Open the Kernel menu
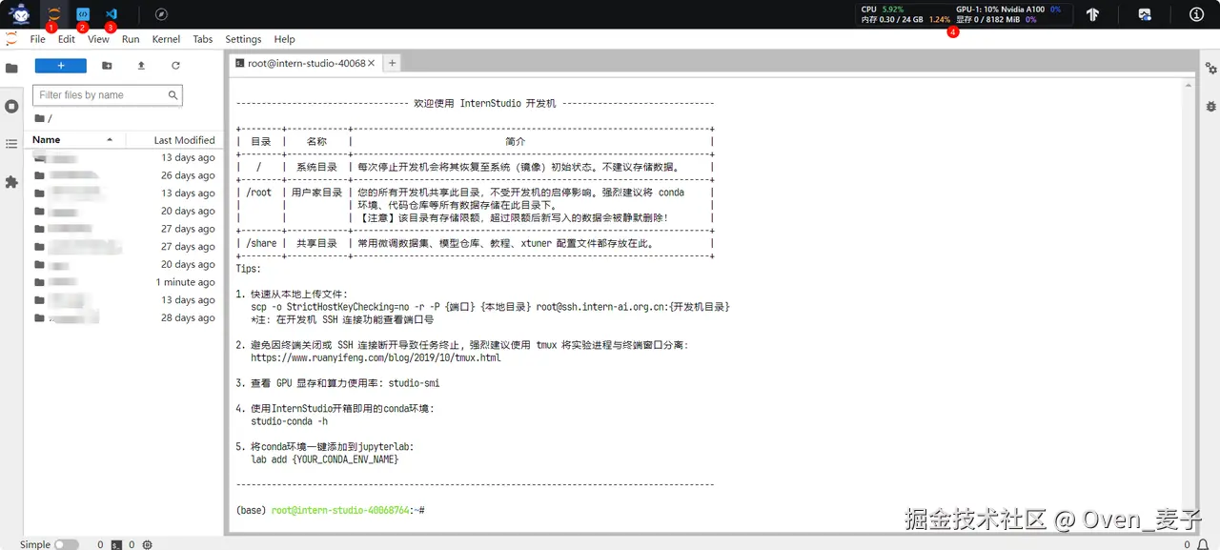The image size is (1220, 550). tap(166, 39)
